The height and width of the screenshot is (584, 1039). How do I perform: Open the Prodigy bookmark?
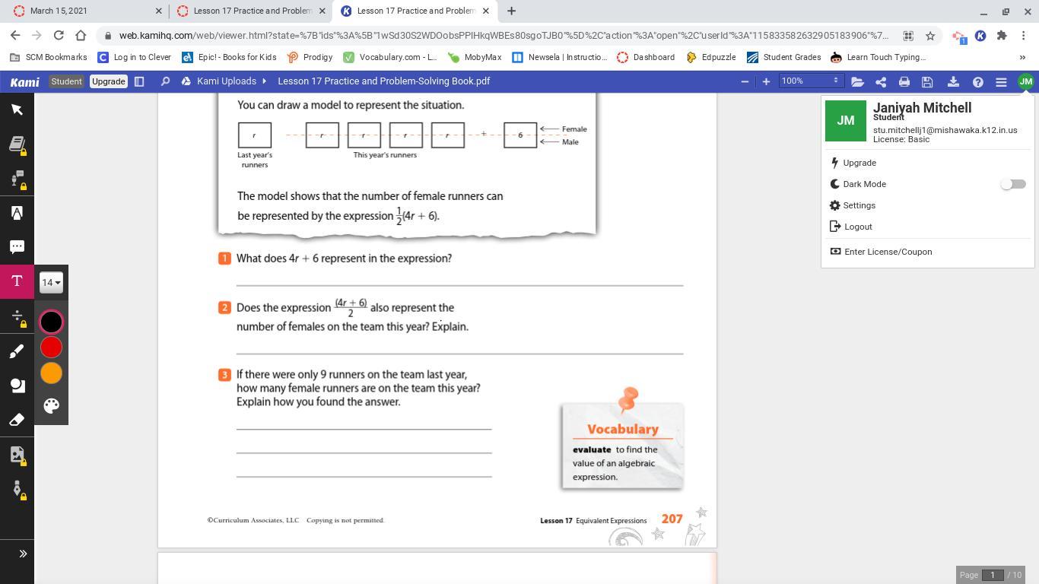coord(310,57)
